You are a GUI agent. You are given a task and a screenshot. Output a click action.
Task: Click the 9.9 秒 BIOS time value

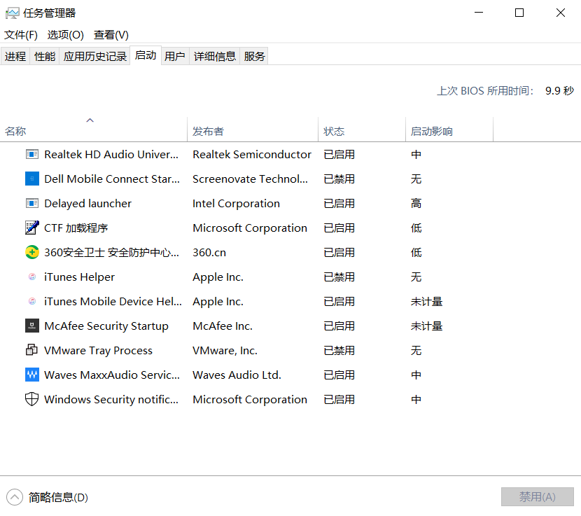(559, 91)
